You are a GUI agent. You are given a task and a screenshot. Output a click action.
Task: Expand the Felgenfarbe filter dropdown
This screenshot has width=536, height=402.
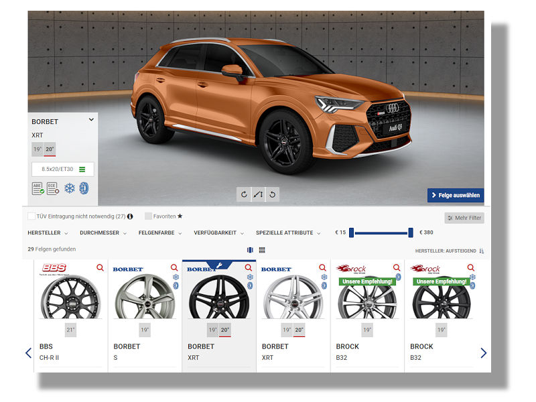point(160,232)
